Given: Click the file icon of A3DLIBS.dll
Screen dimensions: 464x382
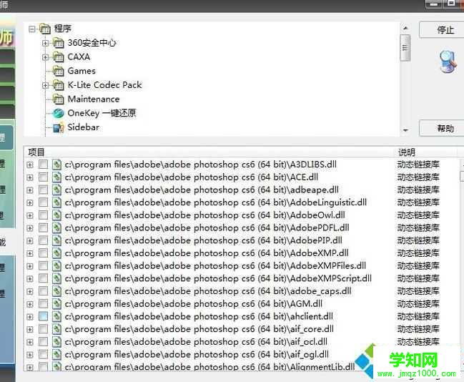Looking at the screenshot, I should point(56,165).
